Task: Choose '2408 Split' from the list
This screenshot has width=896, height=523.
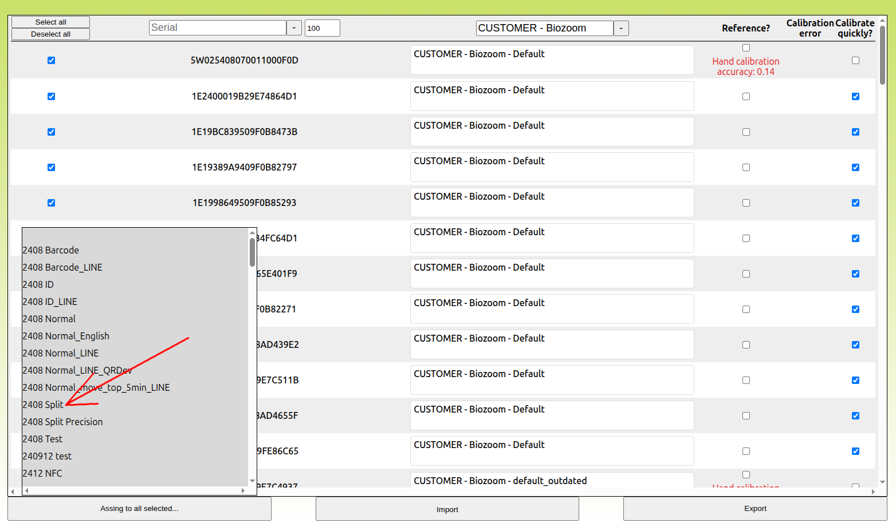Action: coord(43,405)
